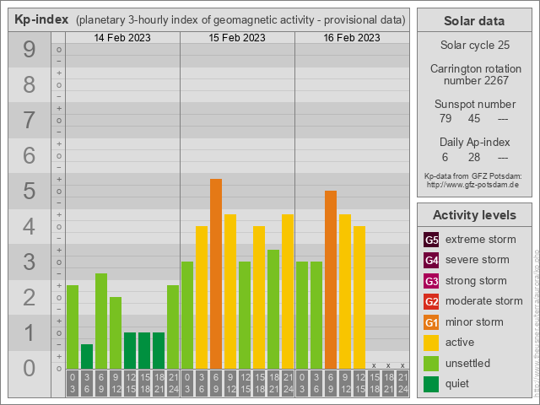Open the gfz-potsdam.de URL in Solar data
The width and height of the screenshot is (540, 405).
coord(472,184)
